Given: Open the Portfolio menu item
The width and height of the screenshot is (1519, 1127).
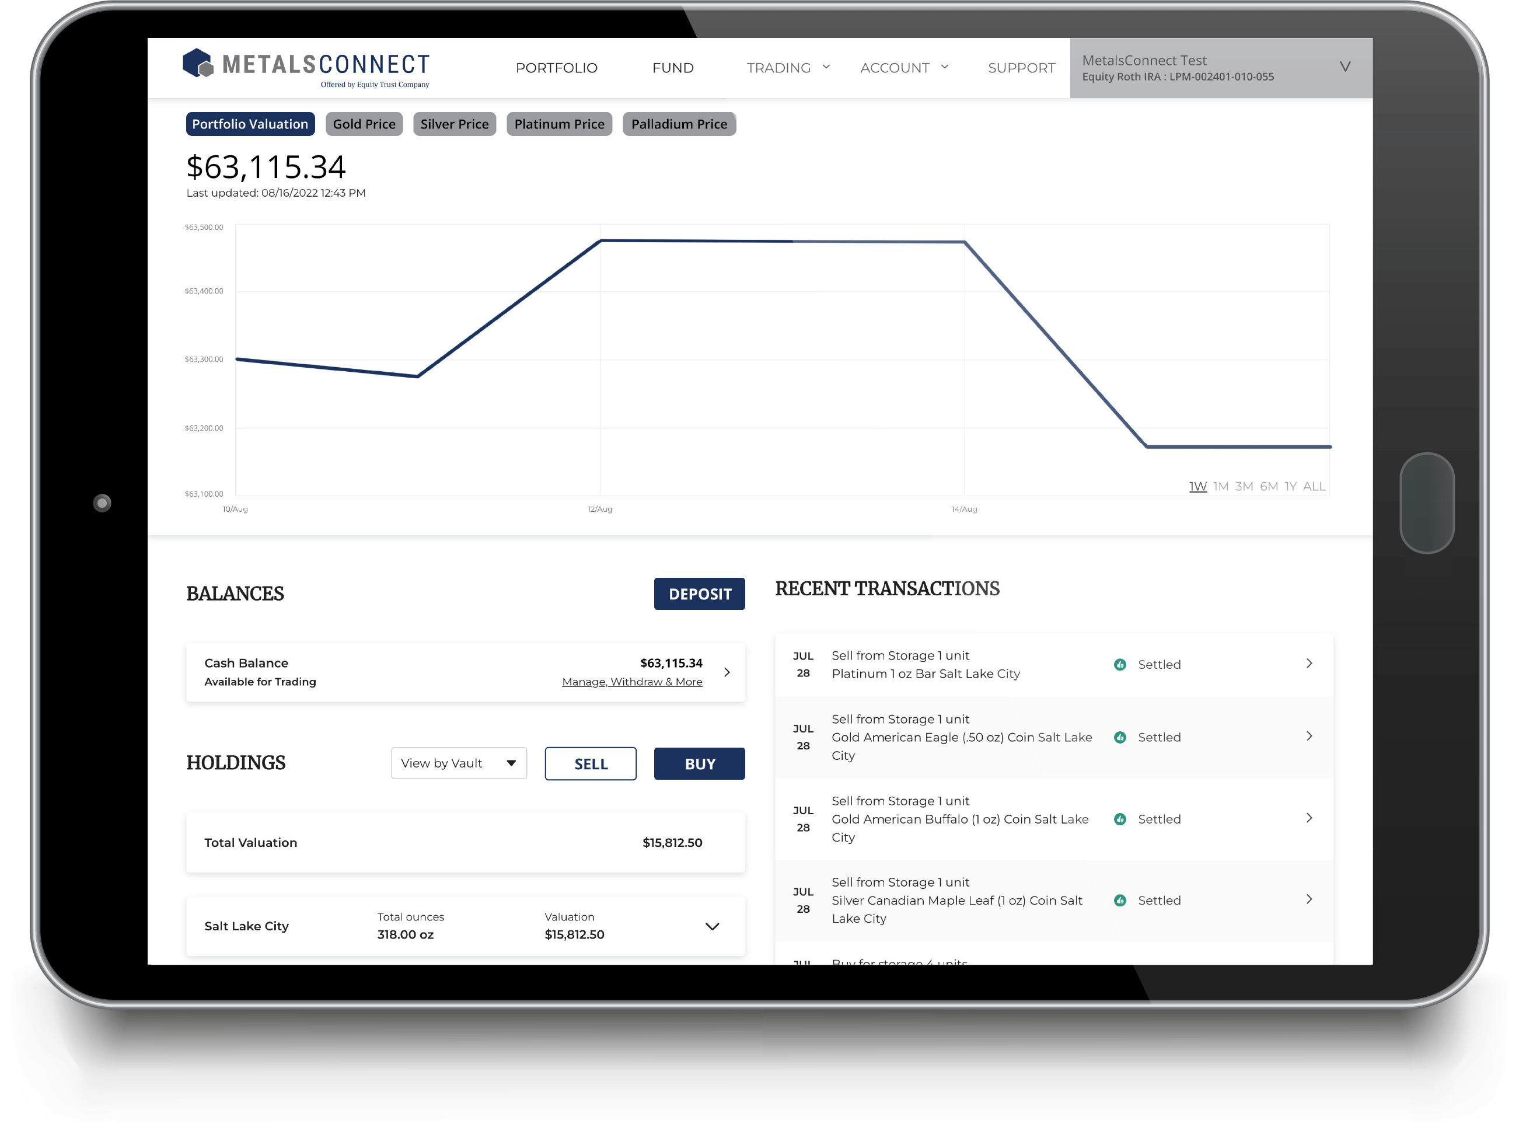Looking at the screenshot, I should point(557,68).
